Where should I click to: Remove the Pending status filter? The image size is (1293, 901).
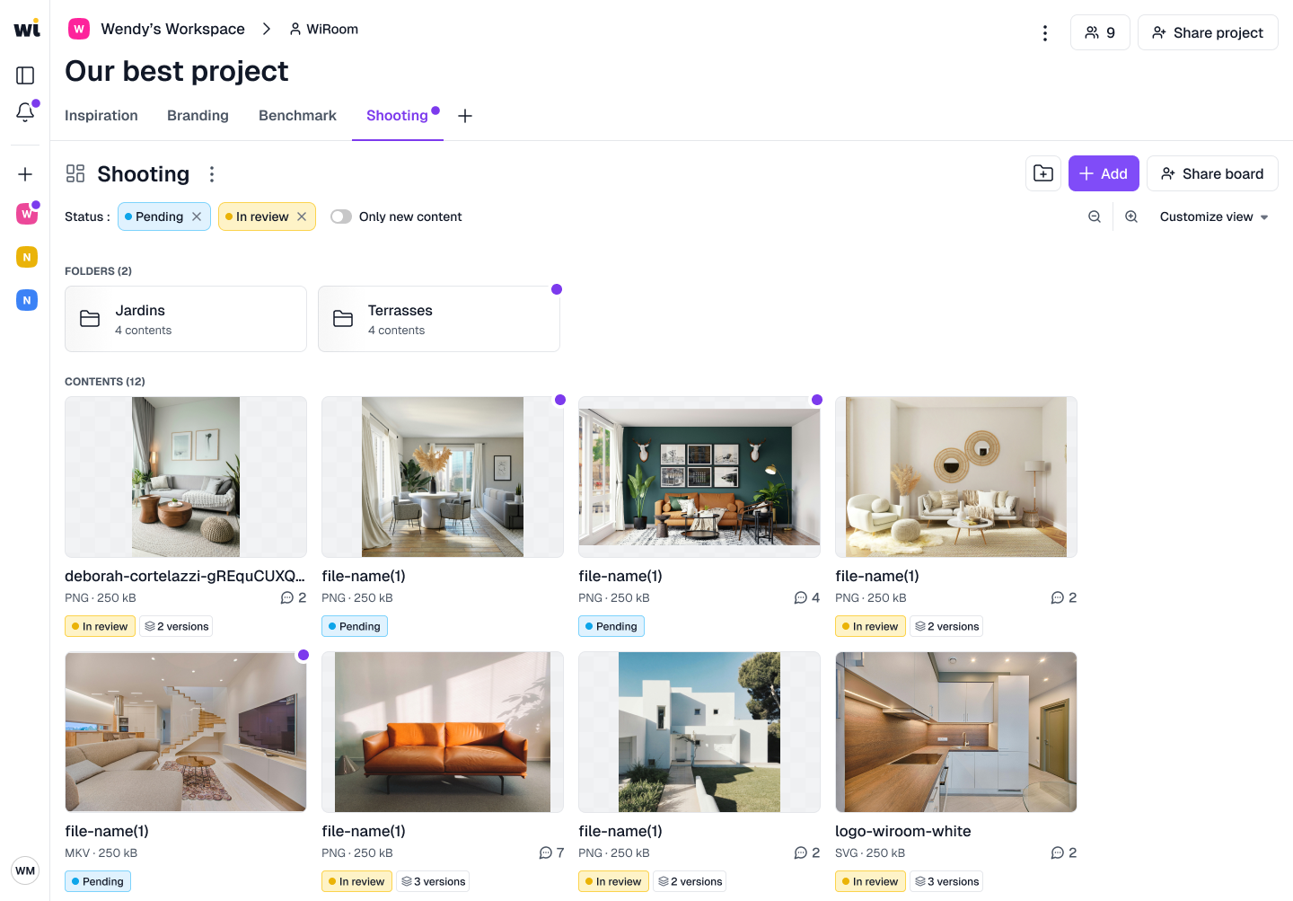tap(197, 216)
